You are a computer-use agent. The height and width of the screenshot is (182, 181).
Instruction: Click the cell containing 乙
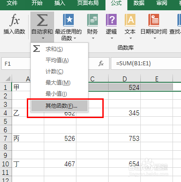point(21,113)
